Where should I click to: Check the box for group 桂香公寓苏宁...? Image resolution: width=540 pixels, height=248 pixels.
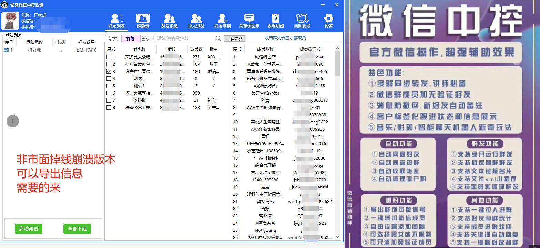(109, 108)
